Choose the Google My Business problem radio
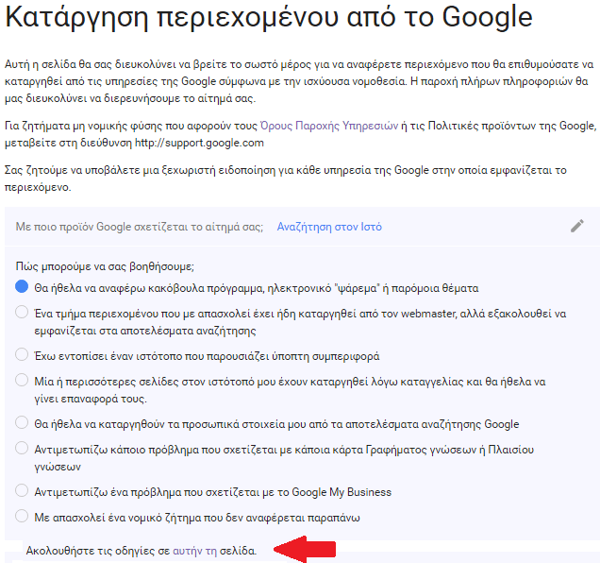The height and width of the screenshot is (563, 600). click(22, 490)
